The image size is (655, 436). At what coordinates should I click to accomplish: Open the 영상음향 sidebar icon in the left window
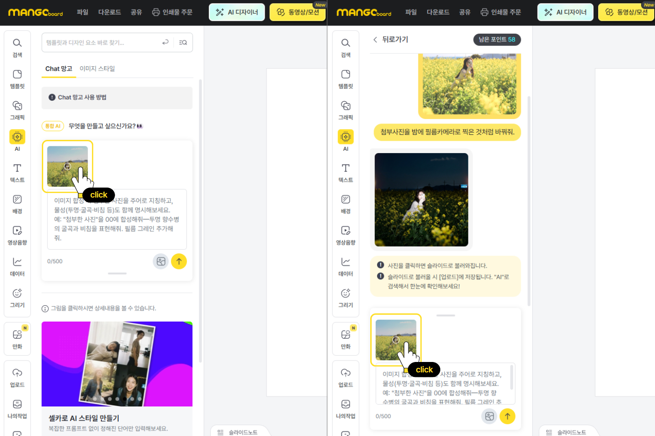click(17, 235)
